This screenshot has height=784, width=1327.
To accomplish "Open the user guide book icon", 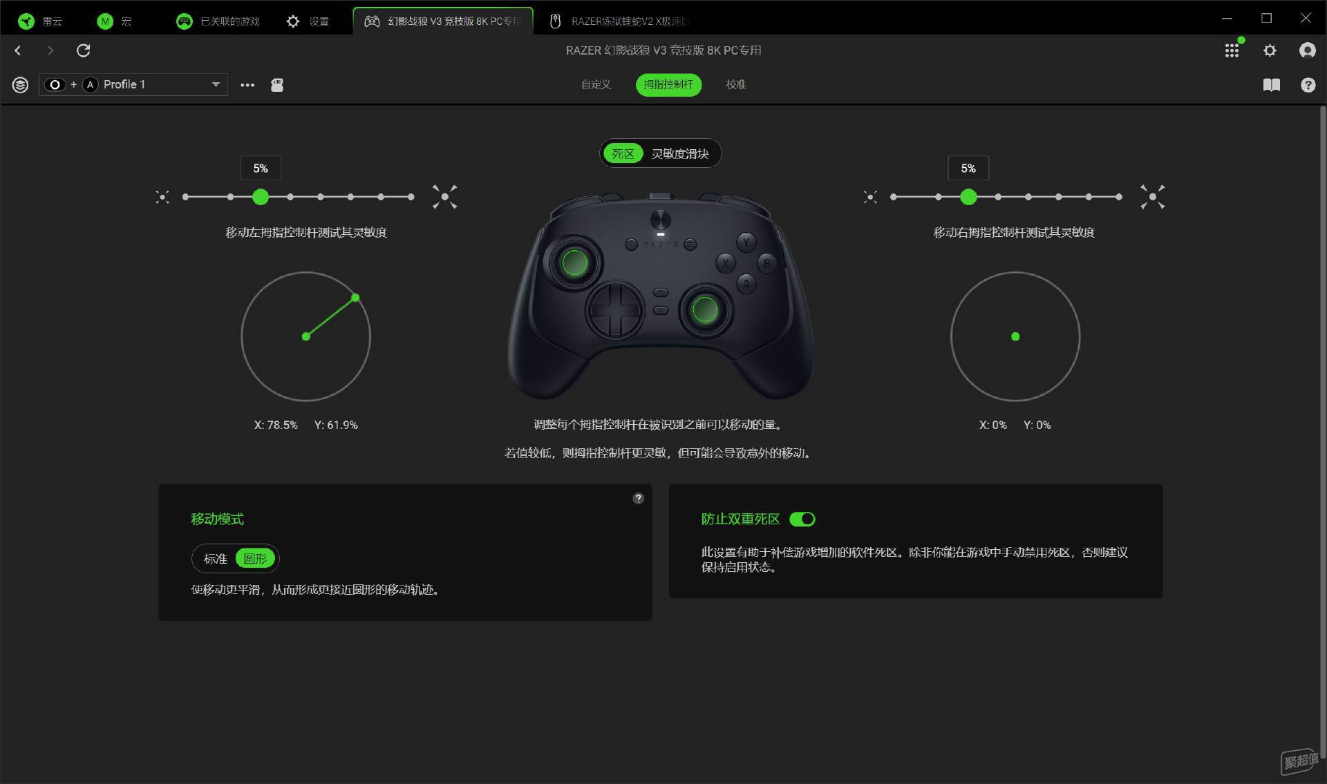I will [1272, 85].
